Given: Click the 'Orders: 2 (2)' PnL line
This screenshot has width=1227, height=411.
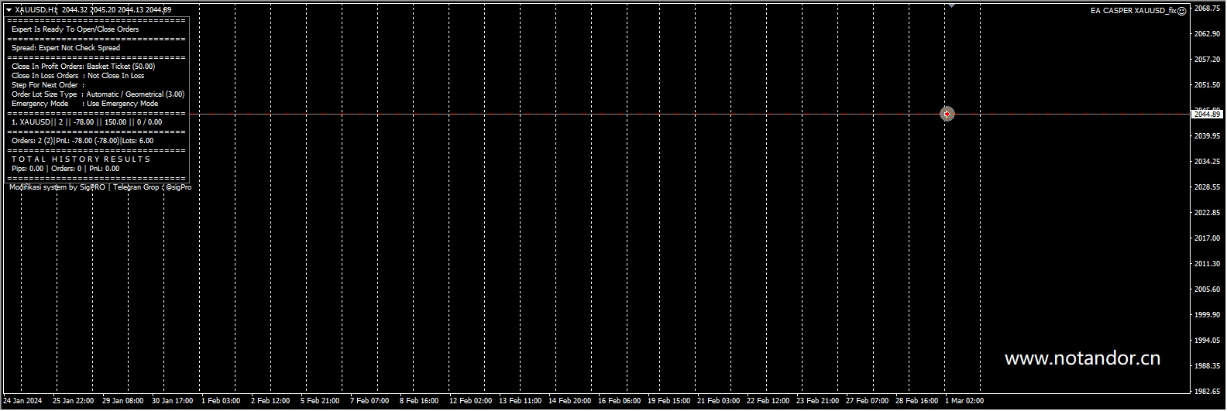Looking at the screenshot, I should (x=82, y=141).
